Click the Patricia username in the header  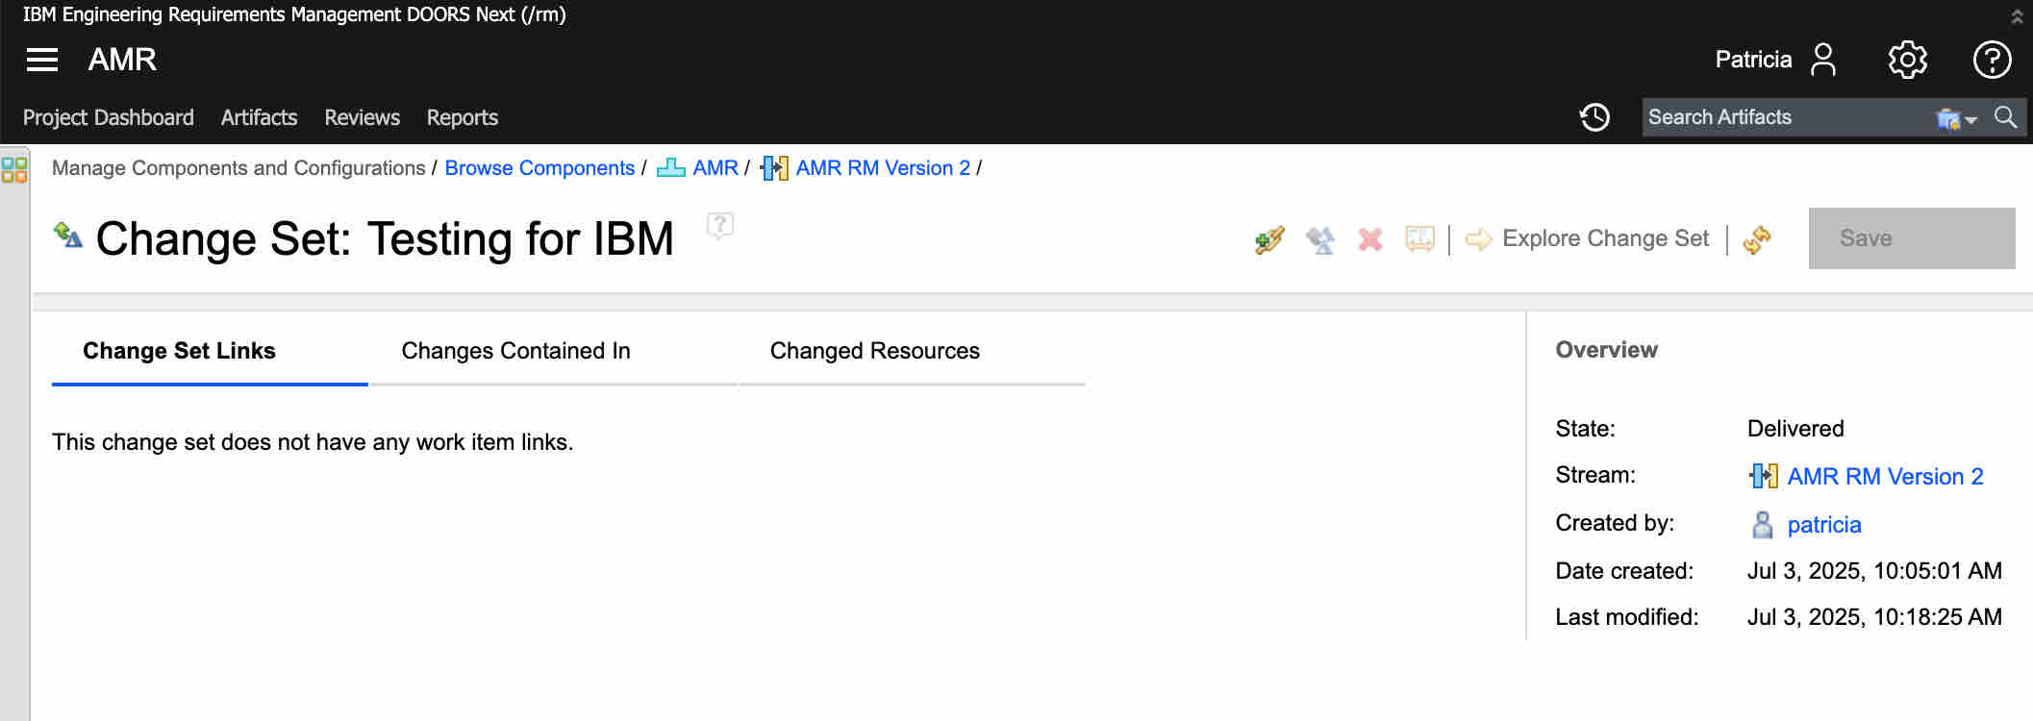(1753, 60)
